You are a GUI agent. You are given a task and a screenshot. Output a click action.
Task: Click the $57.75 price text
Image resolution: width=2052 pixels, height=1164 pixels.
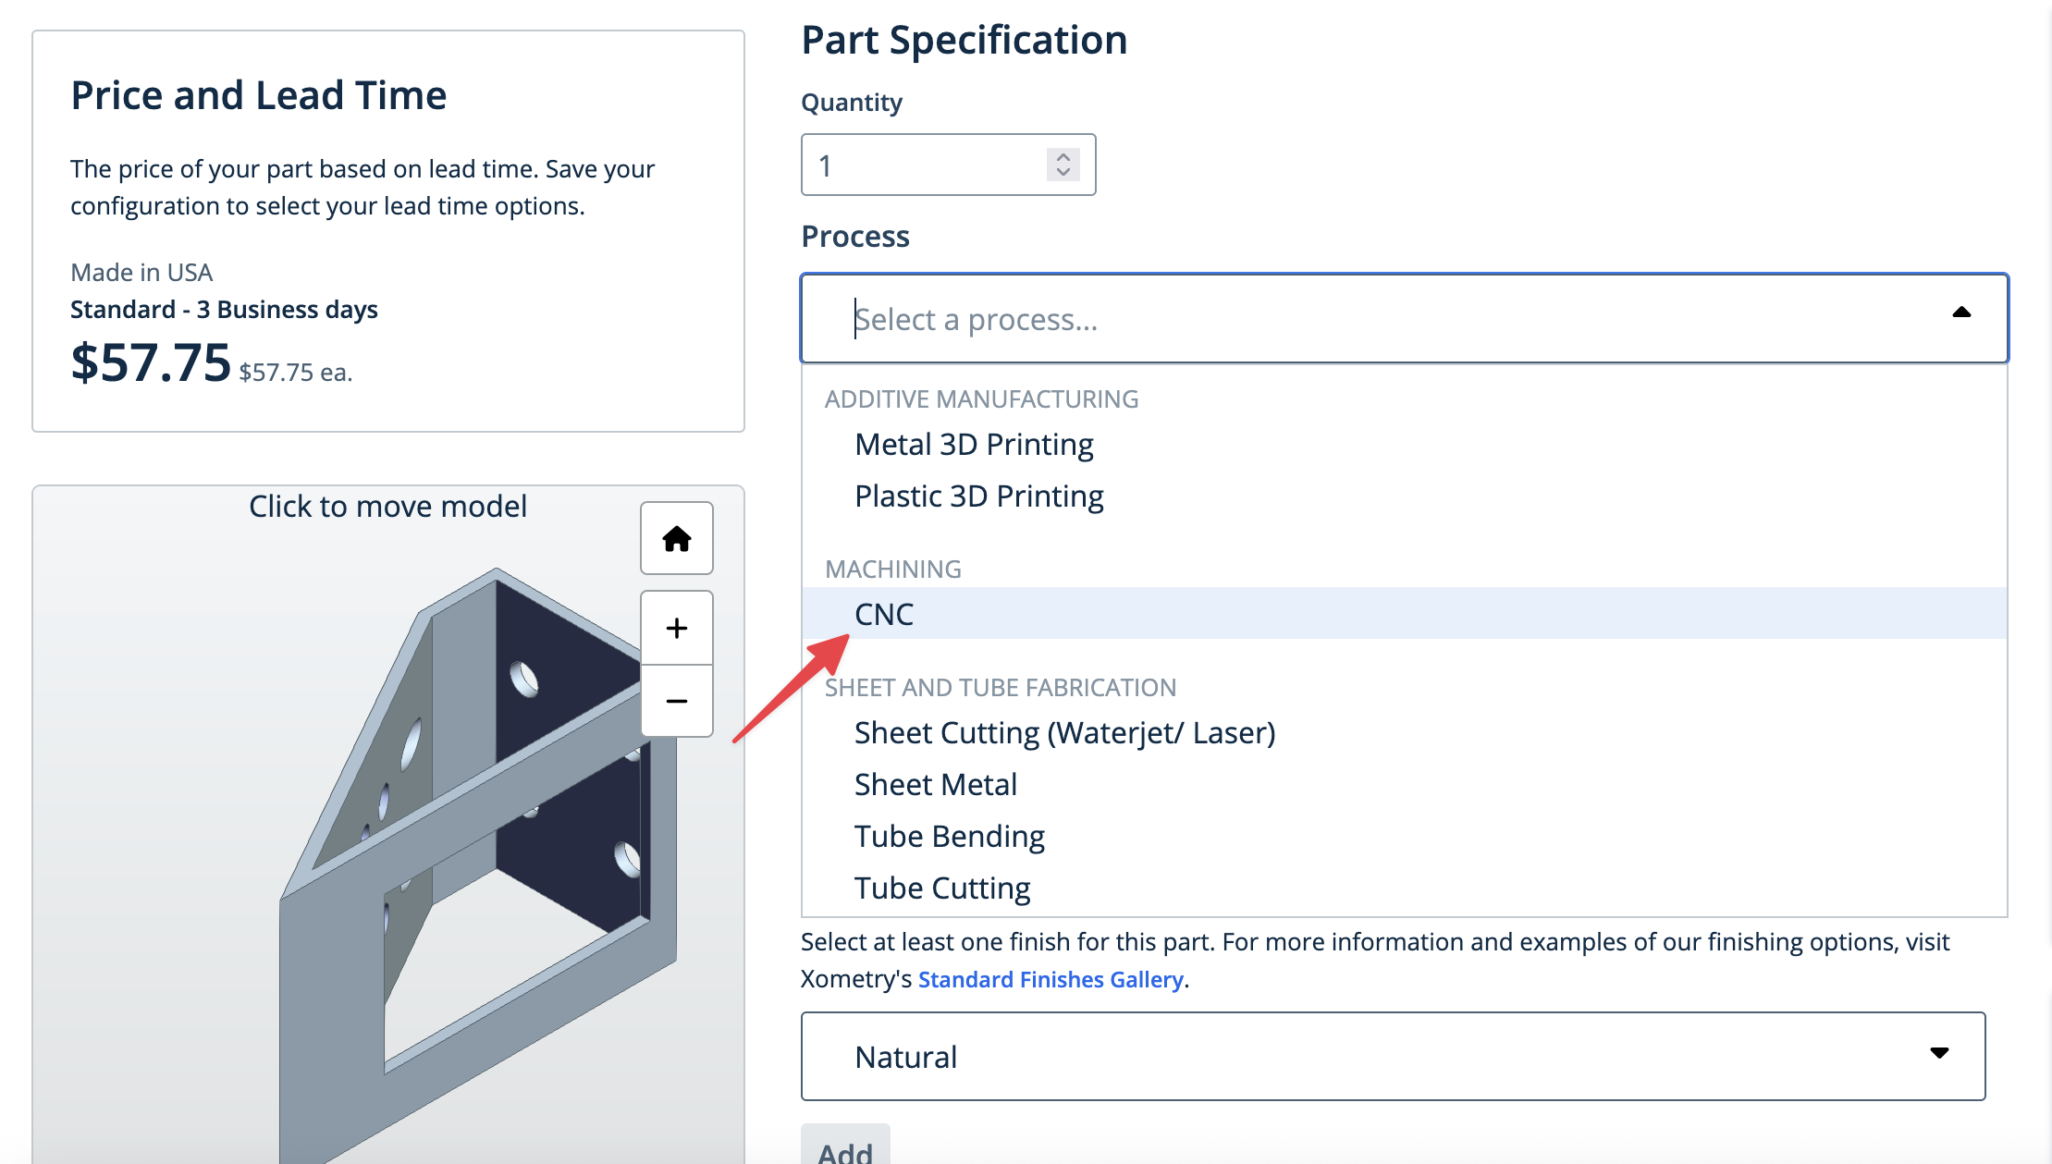(151, 361)
